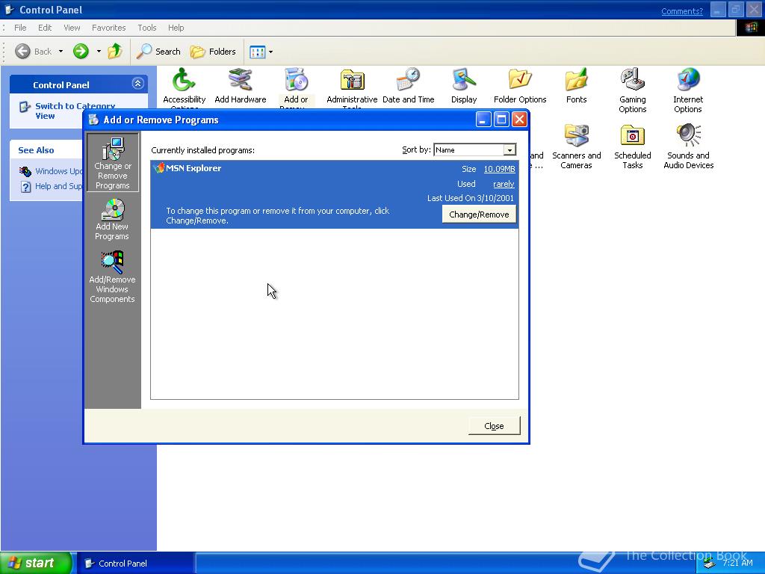The image size is (765, 574).
Task: Open Gaming Options icon
Action: (632, 81)
